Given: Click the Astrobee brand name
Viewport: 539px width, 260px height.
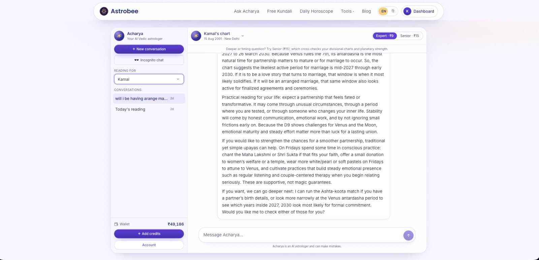Looking at the screenshot, I should pyautogui.click(x=124, y=11).
